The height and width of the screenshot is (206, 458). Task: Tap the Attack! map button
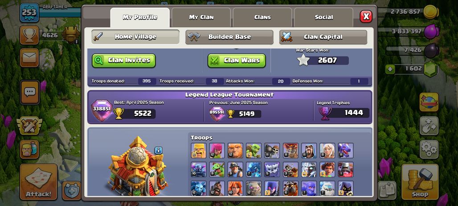(39, 182)
